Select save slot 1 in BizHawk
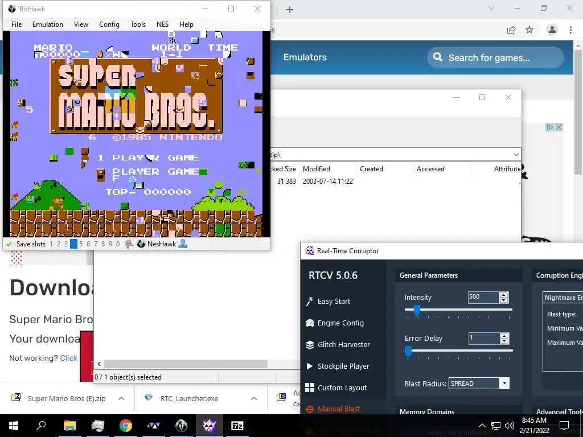 51,244
